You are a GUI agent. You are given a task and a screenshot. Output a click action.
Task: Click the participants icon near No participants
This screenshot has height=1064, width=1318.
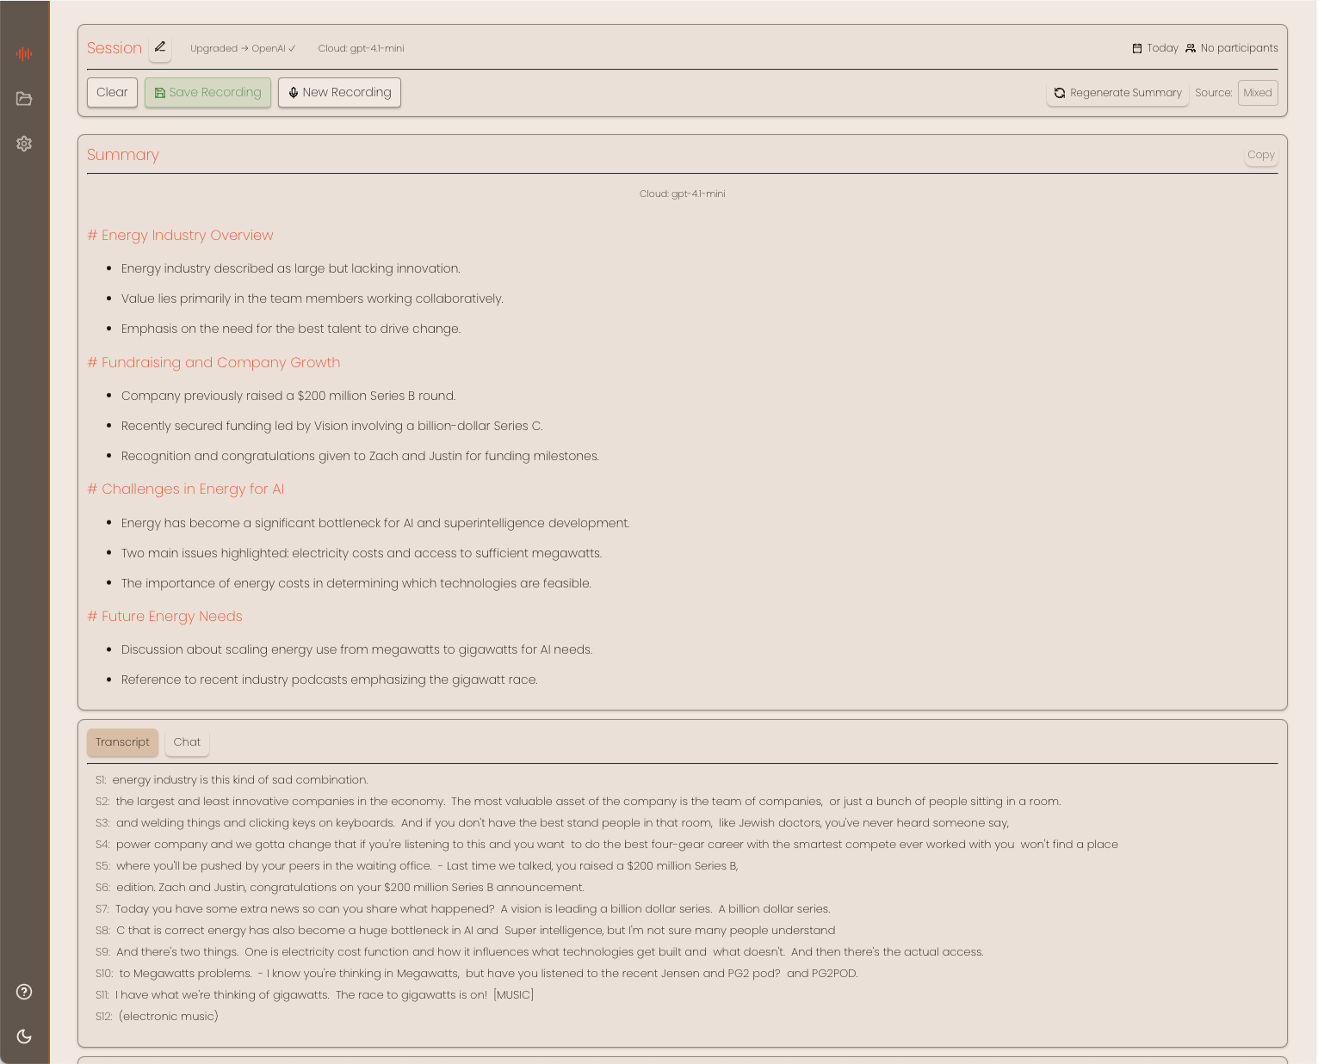coord(1191,48)
